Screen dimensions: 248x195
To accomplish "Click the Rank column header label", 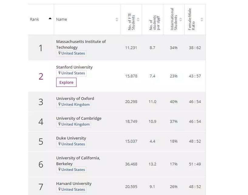I will pyautogui.click(x=35, y=19).
